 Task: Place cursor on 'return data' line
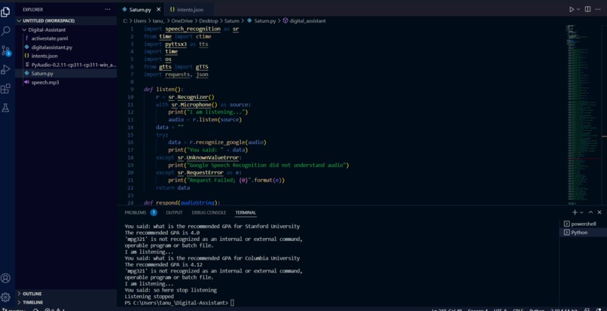(x=172, y=188)
